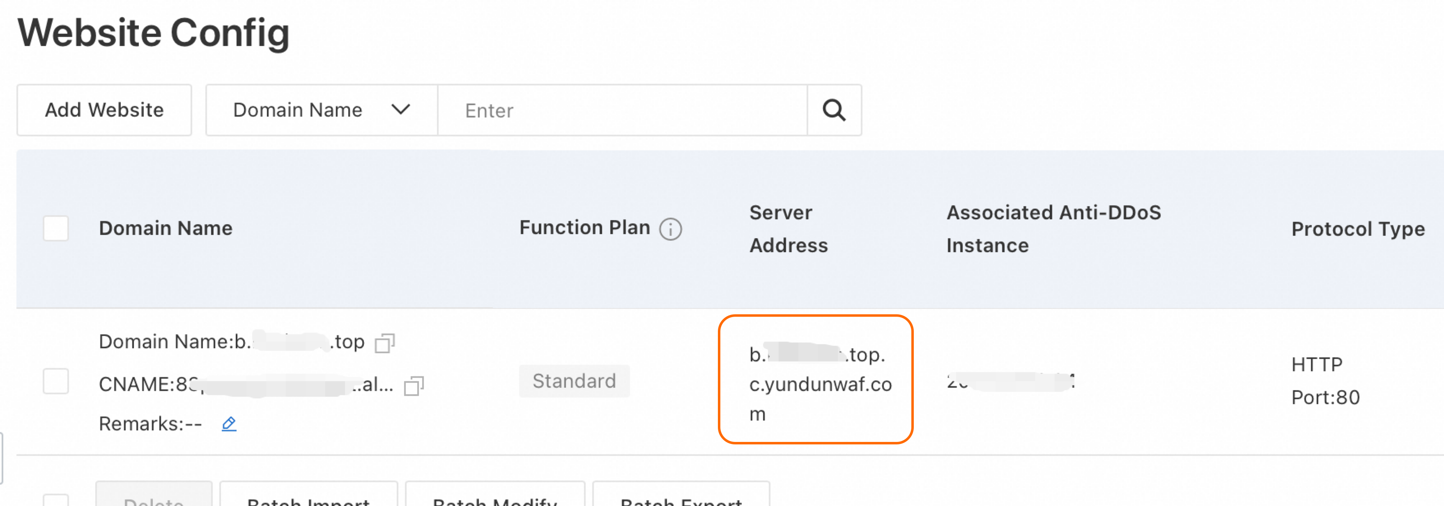Viewport: 1444px width, 506px height.
Task: Open the Function Plan info tooltip icon
Action: pyautogui.click(x=670, y=229)
